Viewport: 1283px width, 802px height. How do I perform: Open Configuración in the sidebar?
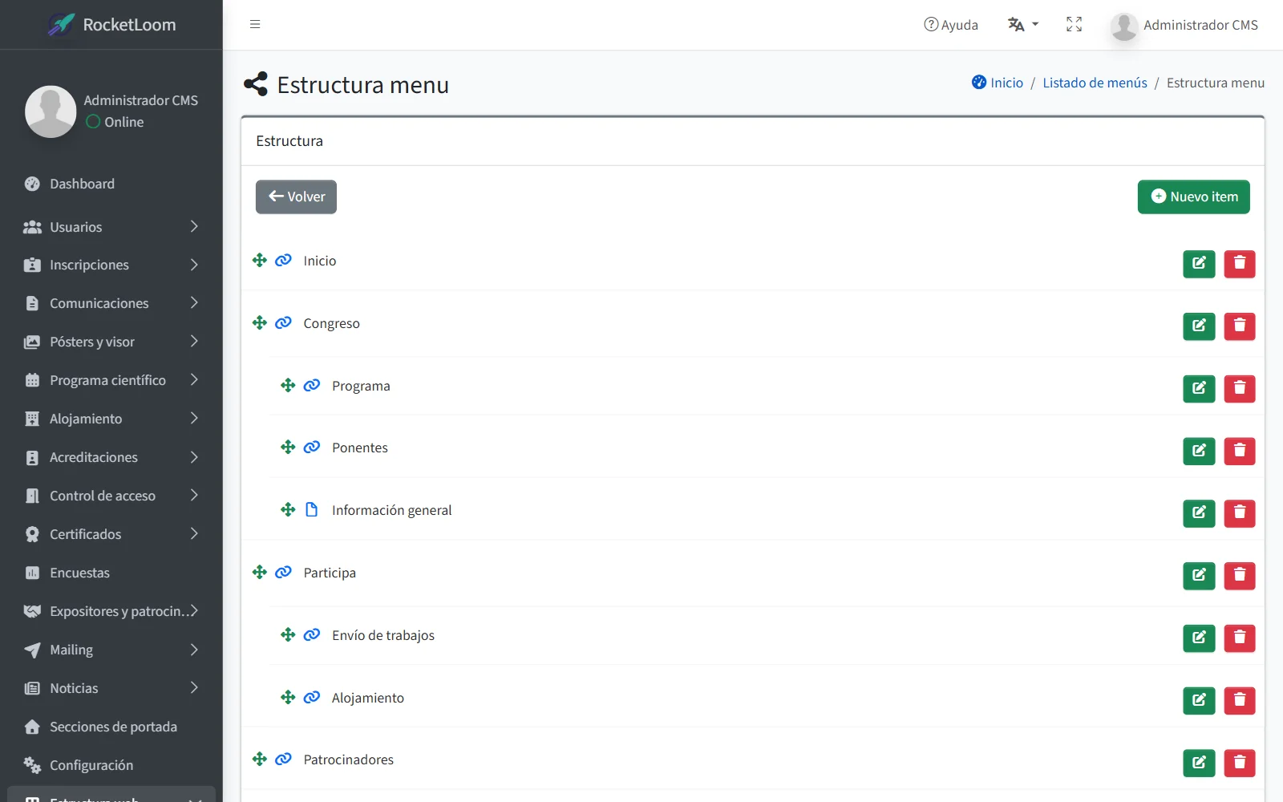pos(111,765)
